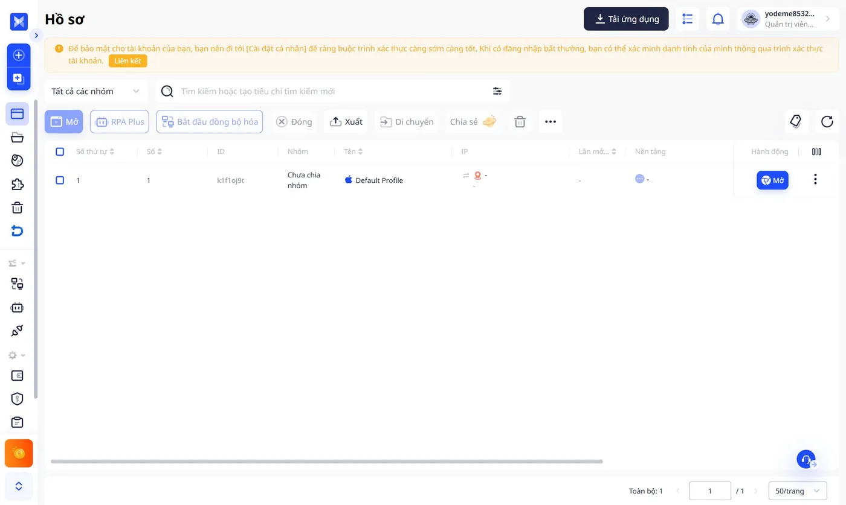Open the groups folder sidebar icon
Viewport: 846px width, 505px height.
[18, 138]
